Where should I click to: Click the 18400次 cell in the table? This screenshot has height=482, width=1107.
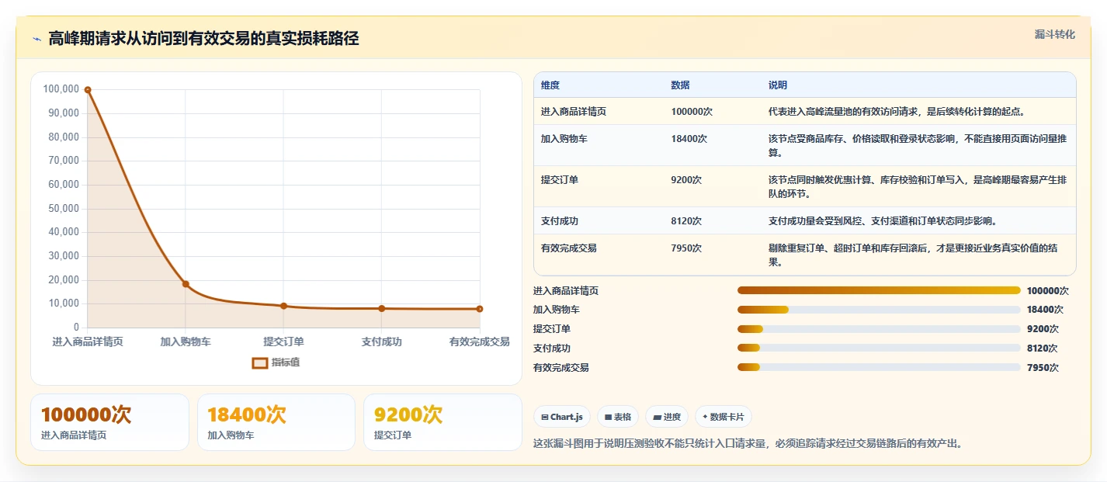(x=689, y=139)
